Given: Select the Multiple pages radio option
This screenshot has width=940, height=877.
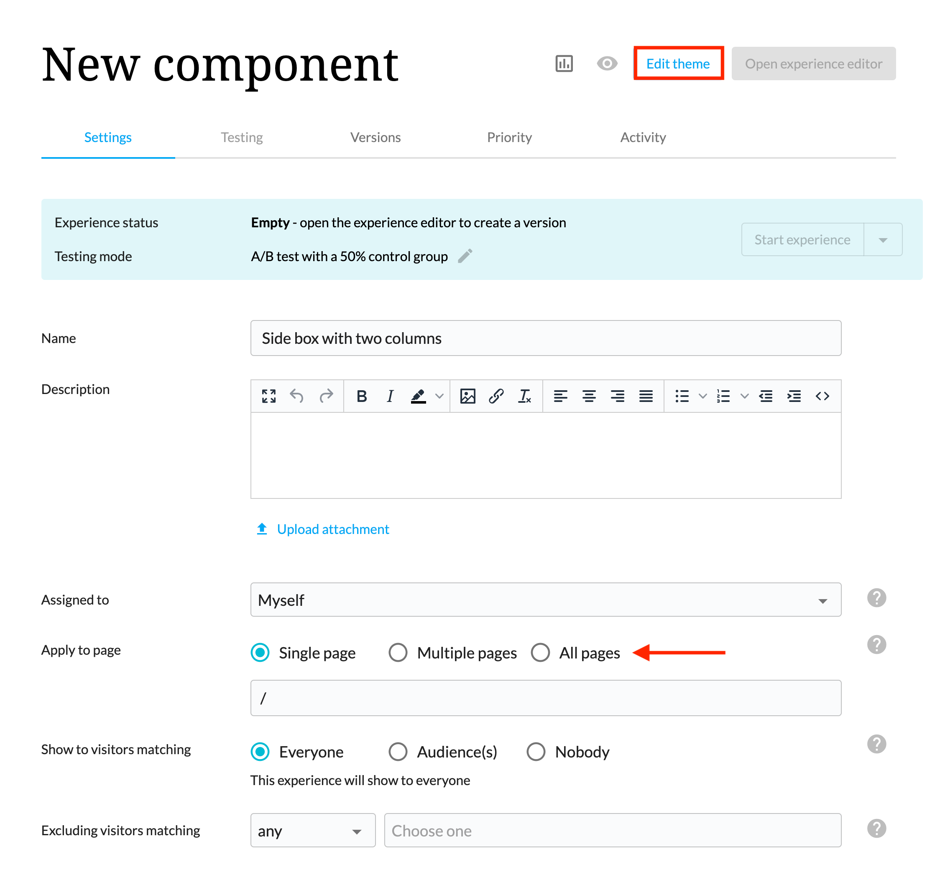Looking at the screenshot, I should click(x=398, y=653).
